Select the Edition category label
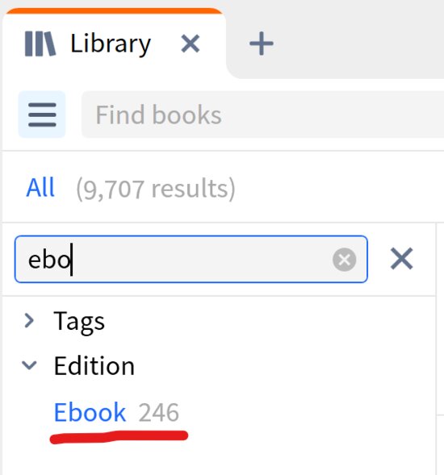The height and width of the screenshot is (475, 444). click(x=94, y=366)
